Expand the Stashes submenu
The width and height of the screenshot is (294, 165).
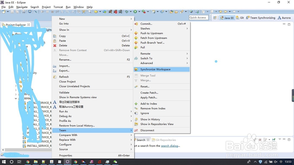[162, 28]
